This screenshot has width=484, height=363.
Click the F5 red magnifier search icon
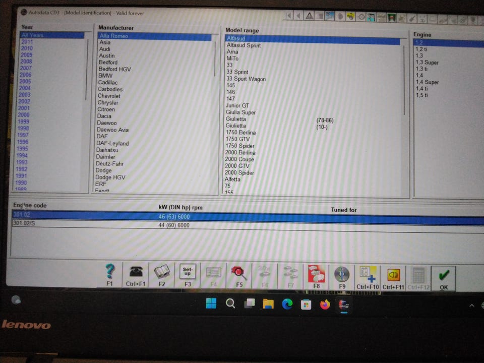(239, 276)
